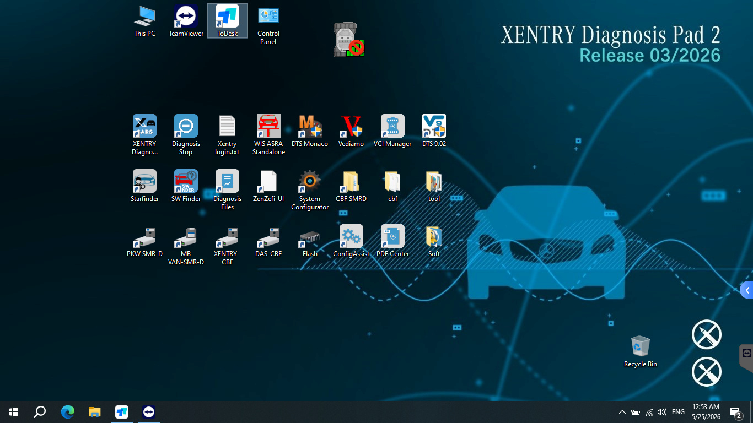Click the lower crossed-out tool circle icon
753x423 pixels.
click(707, 371)
